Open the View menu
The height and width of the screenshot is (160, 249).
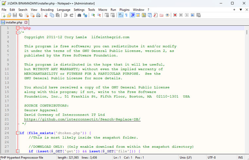click(34, 10)
